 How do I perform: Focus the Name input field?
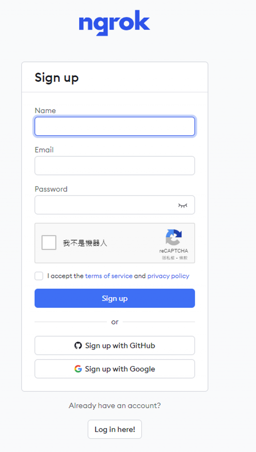point(115,126)
